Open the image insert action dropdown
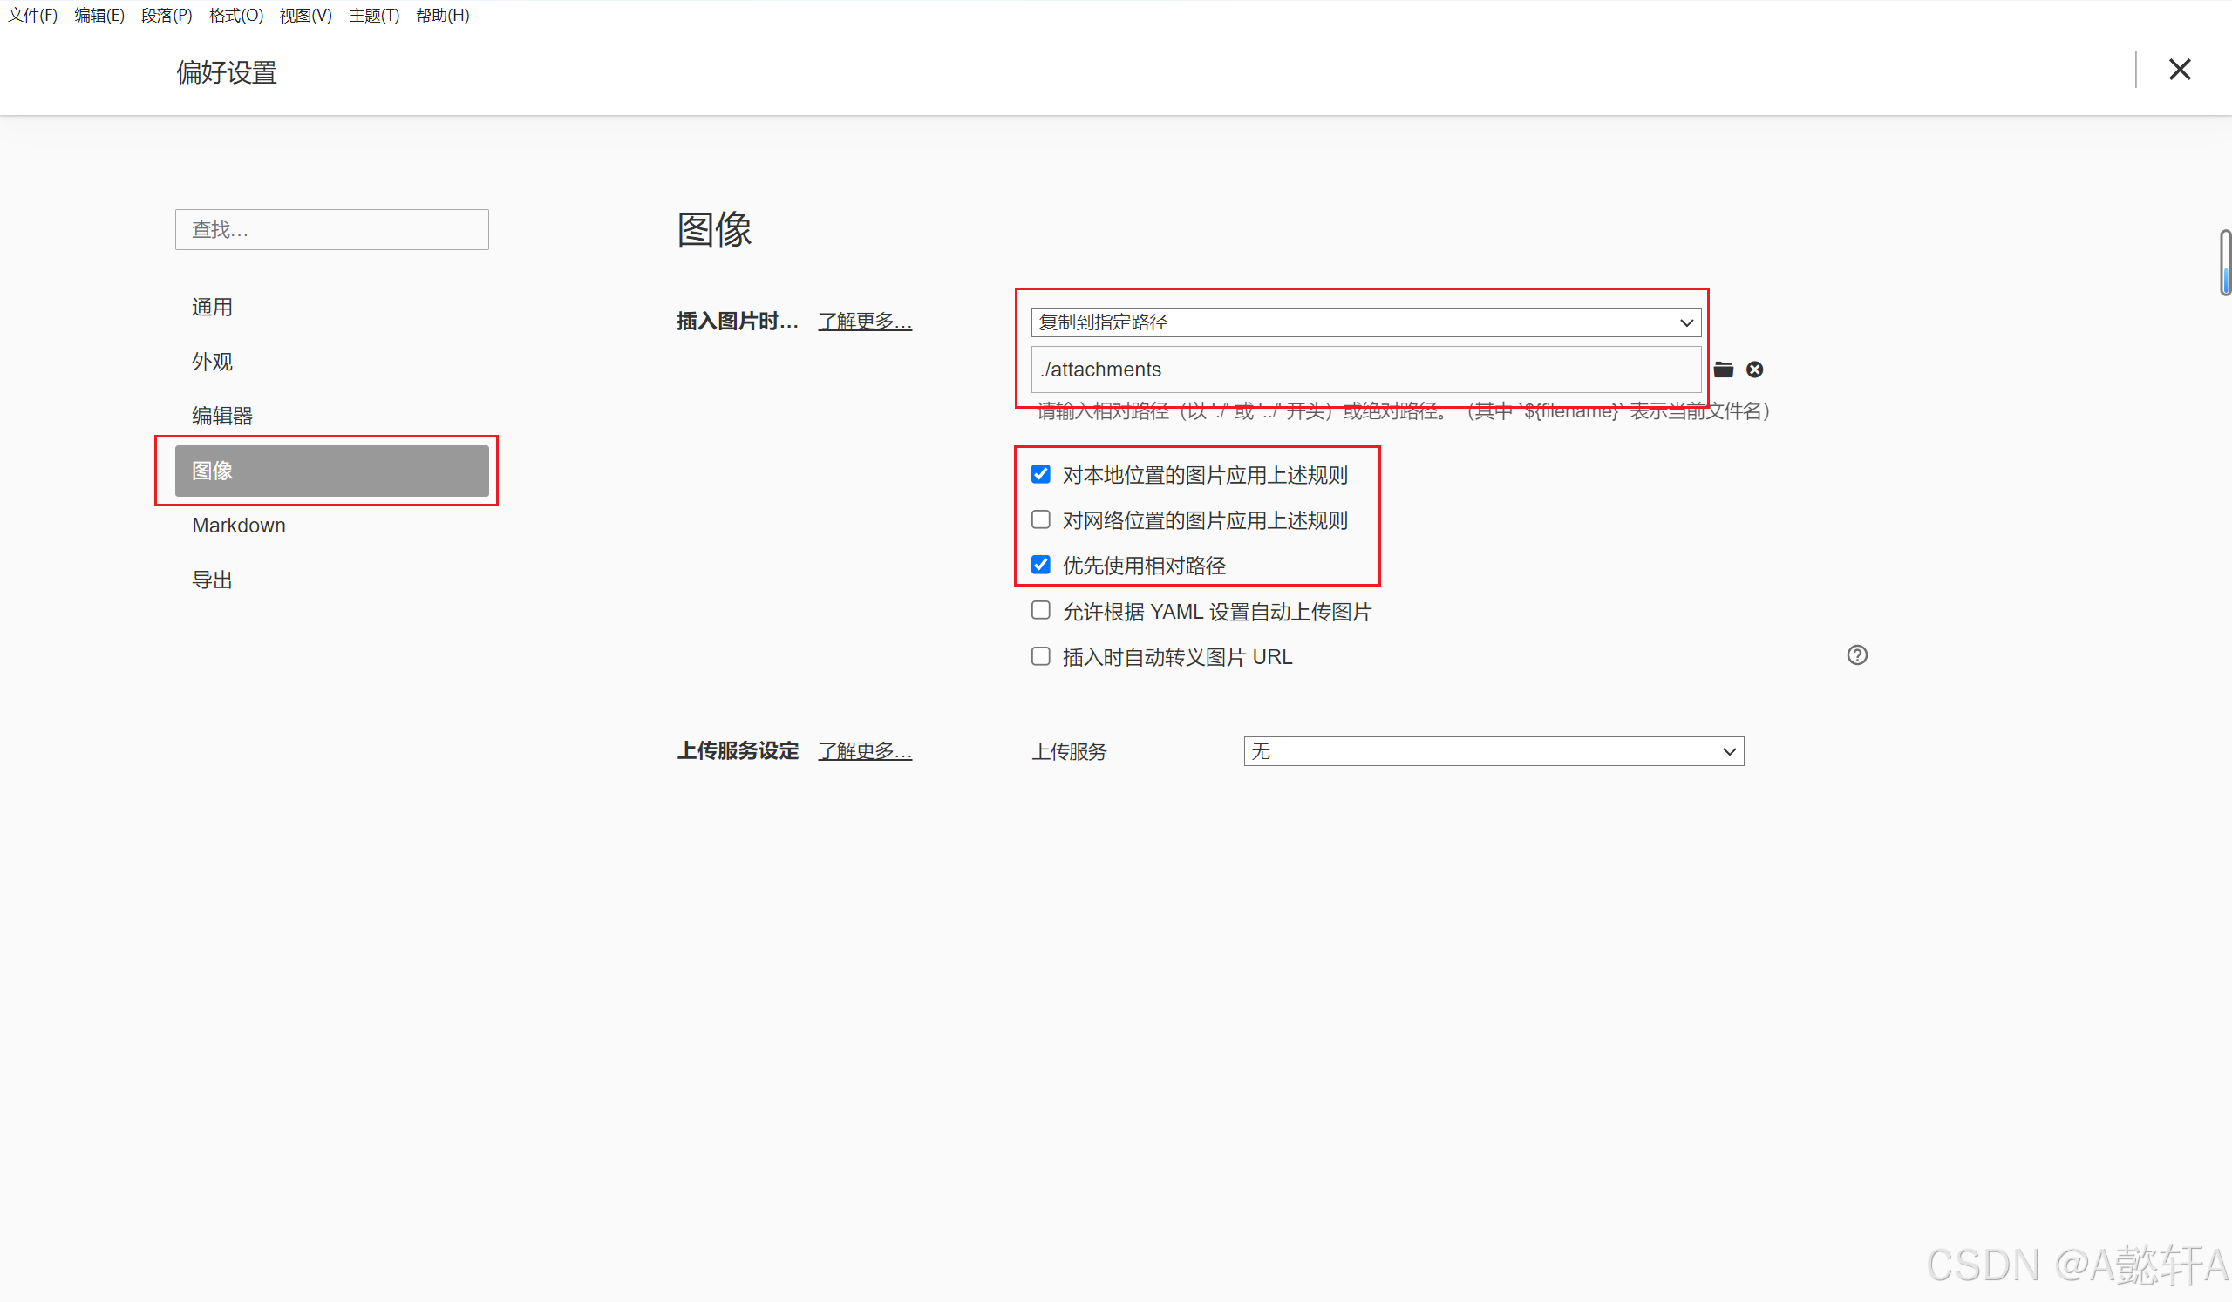The image size is (2232, 1302). [1364, 322]
